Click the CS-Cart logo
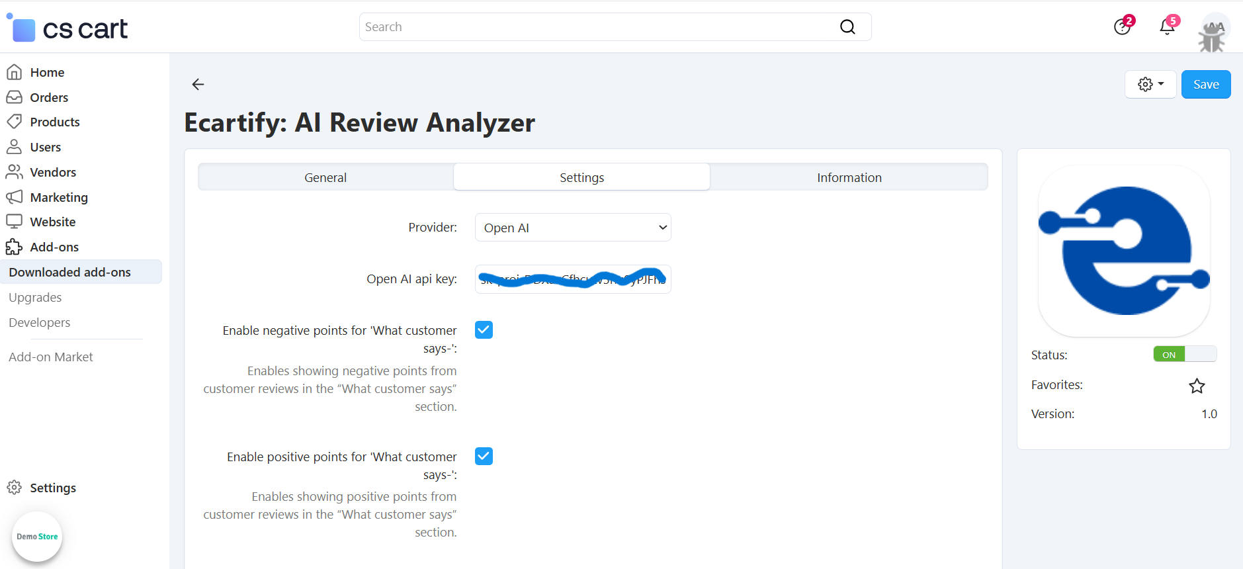The width and height of the screenshot is (1243, 569). coord(67,29)
